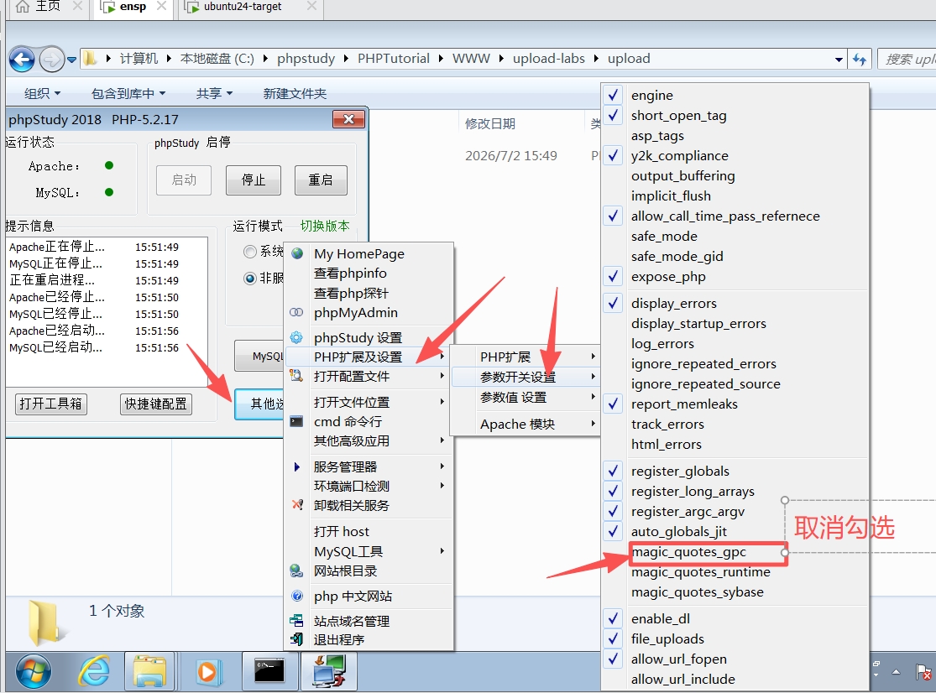Click the 退出程序 exit icon
Screen dimensions: 936x693
pos(296,639)
